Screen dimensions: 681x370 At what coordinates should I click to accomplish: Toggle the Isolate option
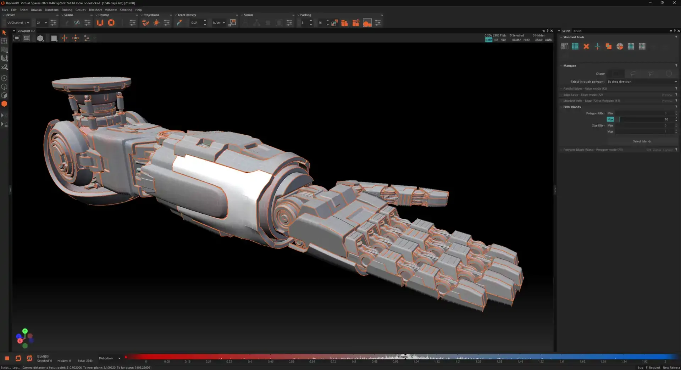tap(516, 40)
